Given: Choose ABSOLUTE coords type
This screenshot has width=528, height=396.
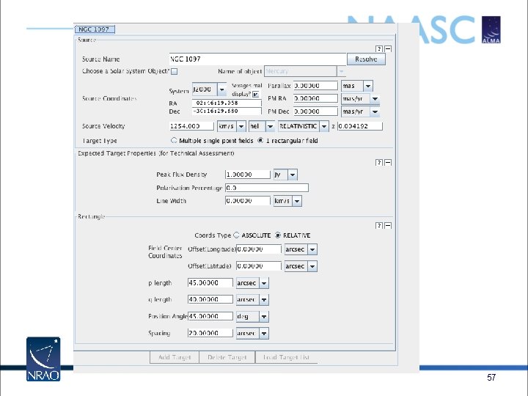Looking at the screenshot, I should click(x=236, y=235).
